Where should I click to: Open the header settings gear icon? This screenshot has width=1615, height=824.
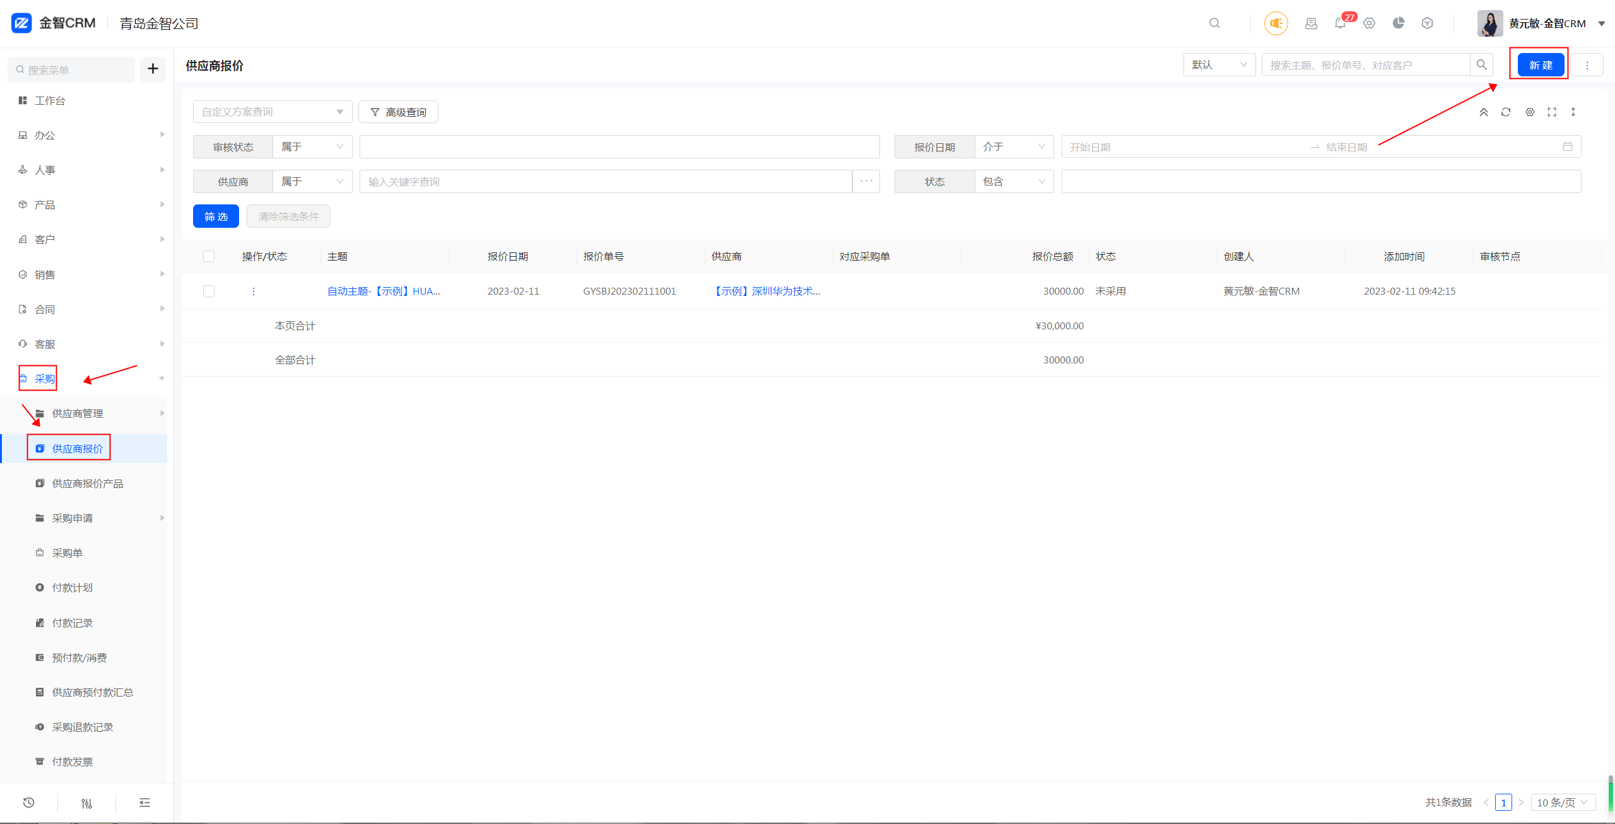pyautogui.click(x=1369, y=23)
